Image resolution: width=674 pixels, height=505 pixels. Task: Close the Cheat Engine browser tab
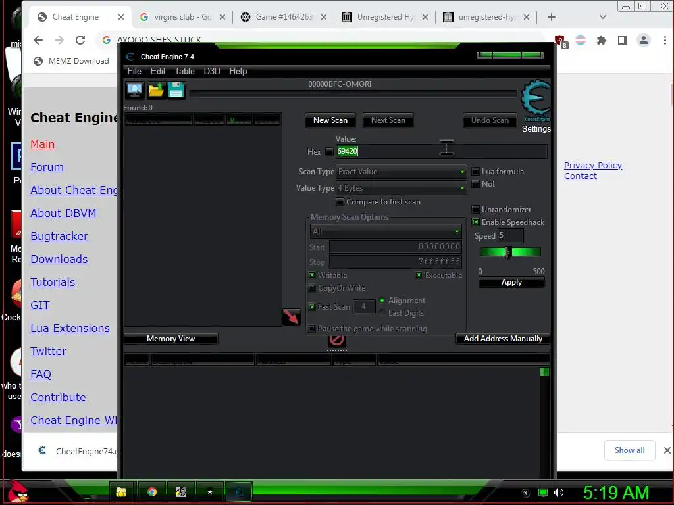(x=121, y=17)
